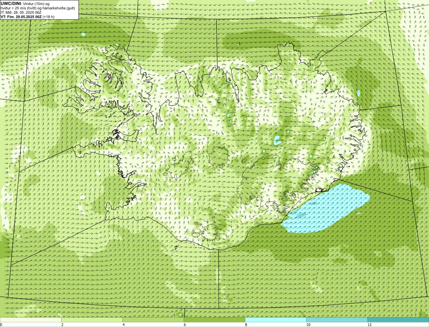
Task: Click the "UWC/DINI: Vindur (10m) og" title line
Action: pyautogui.click(x=25, y=4)
